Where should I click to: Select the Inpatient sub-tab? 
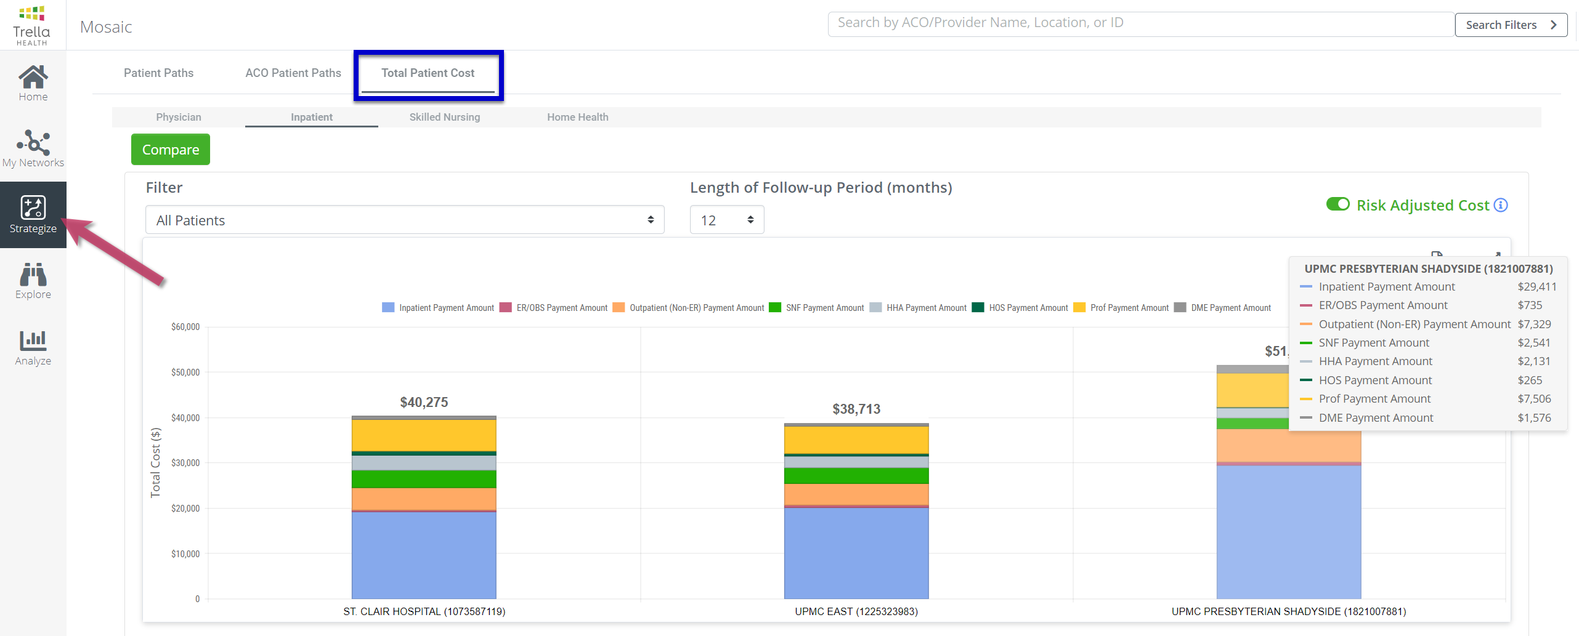[312, 117]
